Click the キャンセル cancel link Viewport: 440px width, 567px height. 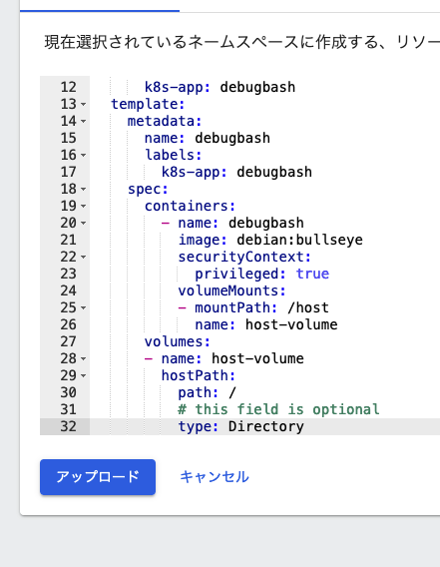[215, 477]
